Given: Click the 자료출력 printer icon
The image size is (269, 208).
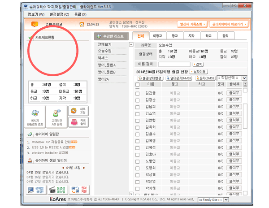Looking at the screenshot, I should click(x=78, y=121).
